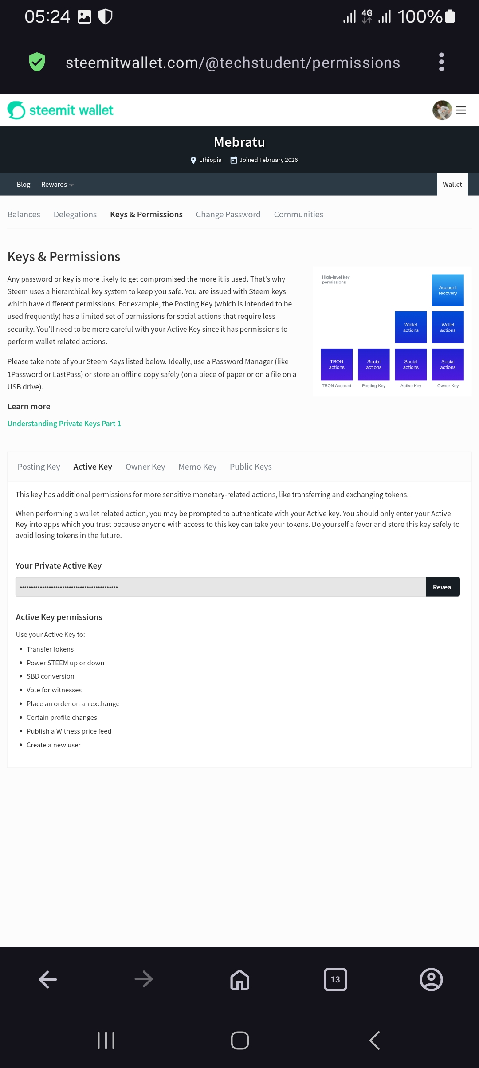Click the user avatar thumbnail
The image size is (479, 1068).
[442, 110]
